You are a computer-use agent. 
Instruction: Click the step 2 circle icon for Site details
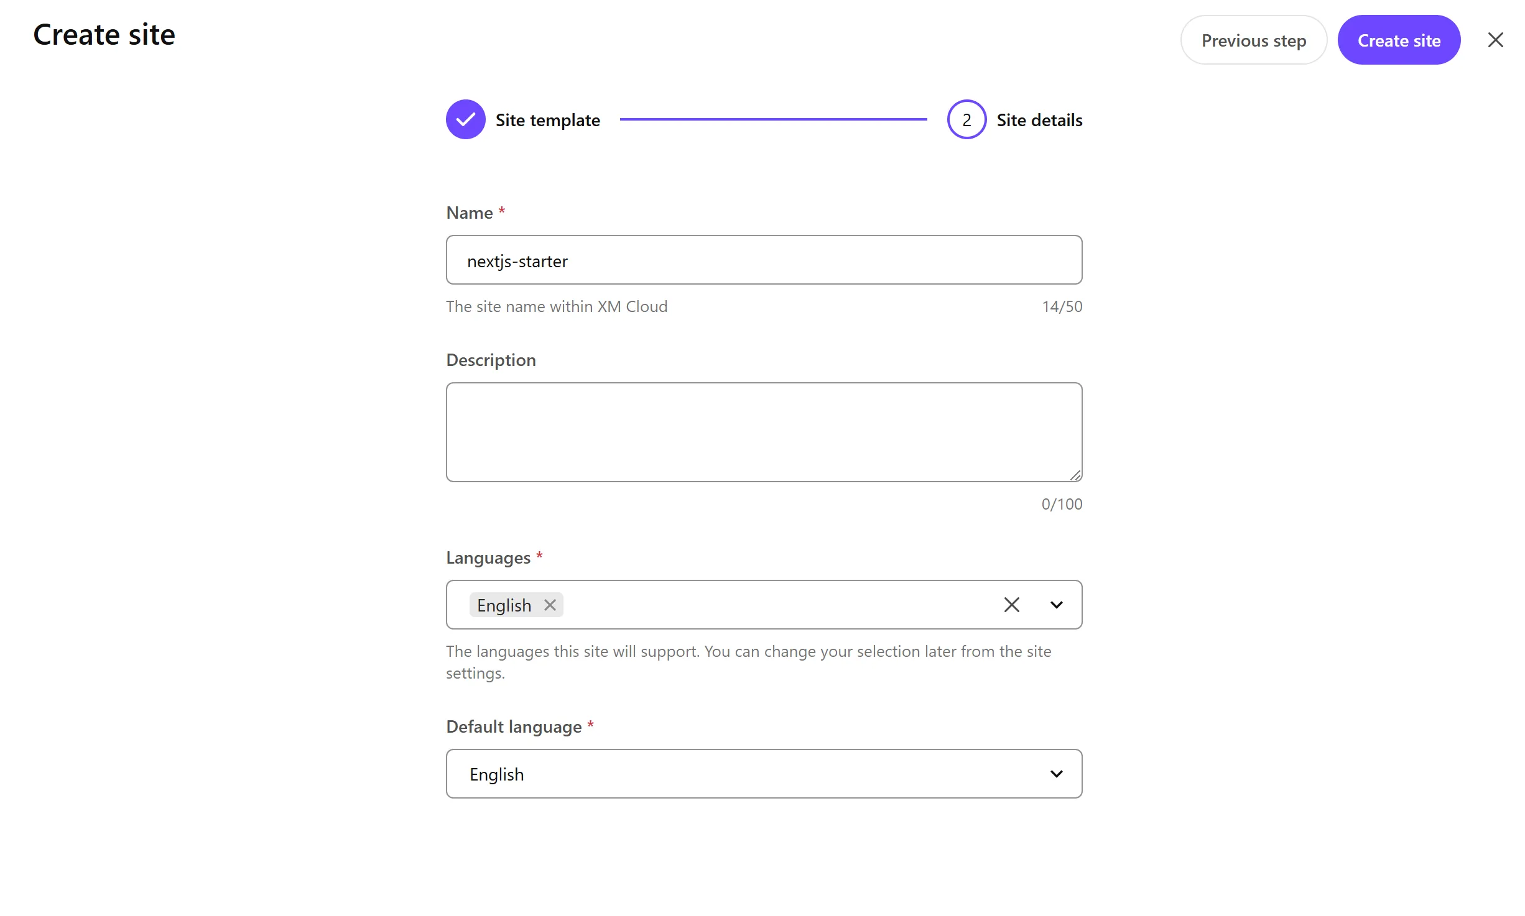(966, 120)
